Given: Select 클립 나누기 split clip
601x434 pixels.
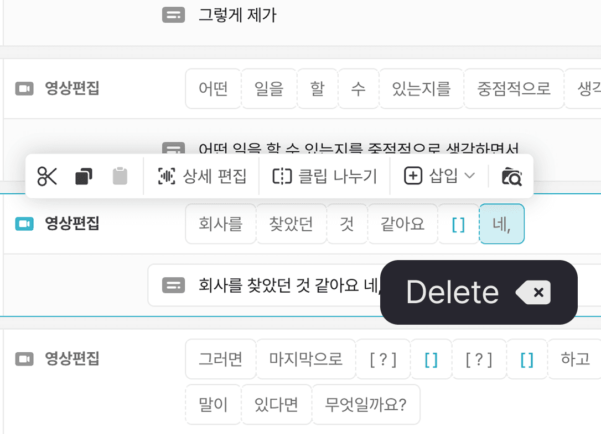Looking at the screenshot, I should coord(325,176).
